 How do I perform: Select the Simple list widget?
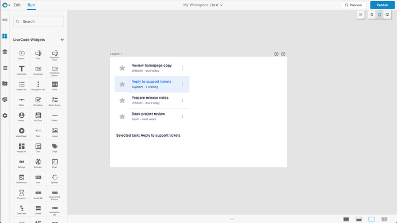pyautogui.click(x=21, y=86)
